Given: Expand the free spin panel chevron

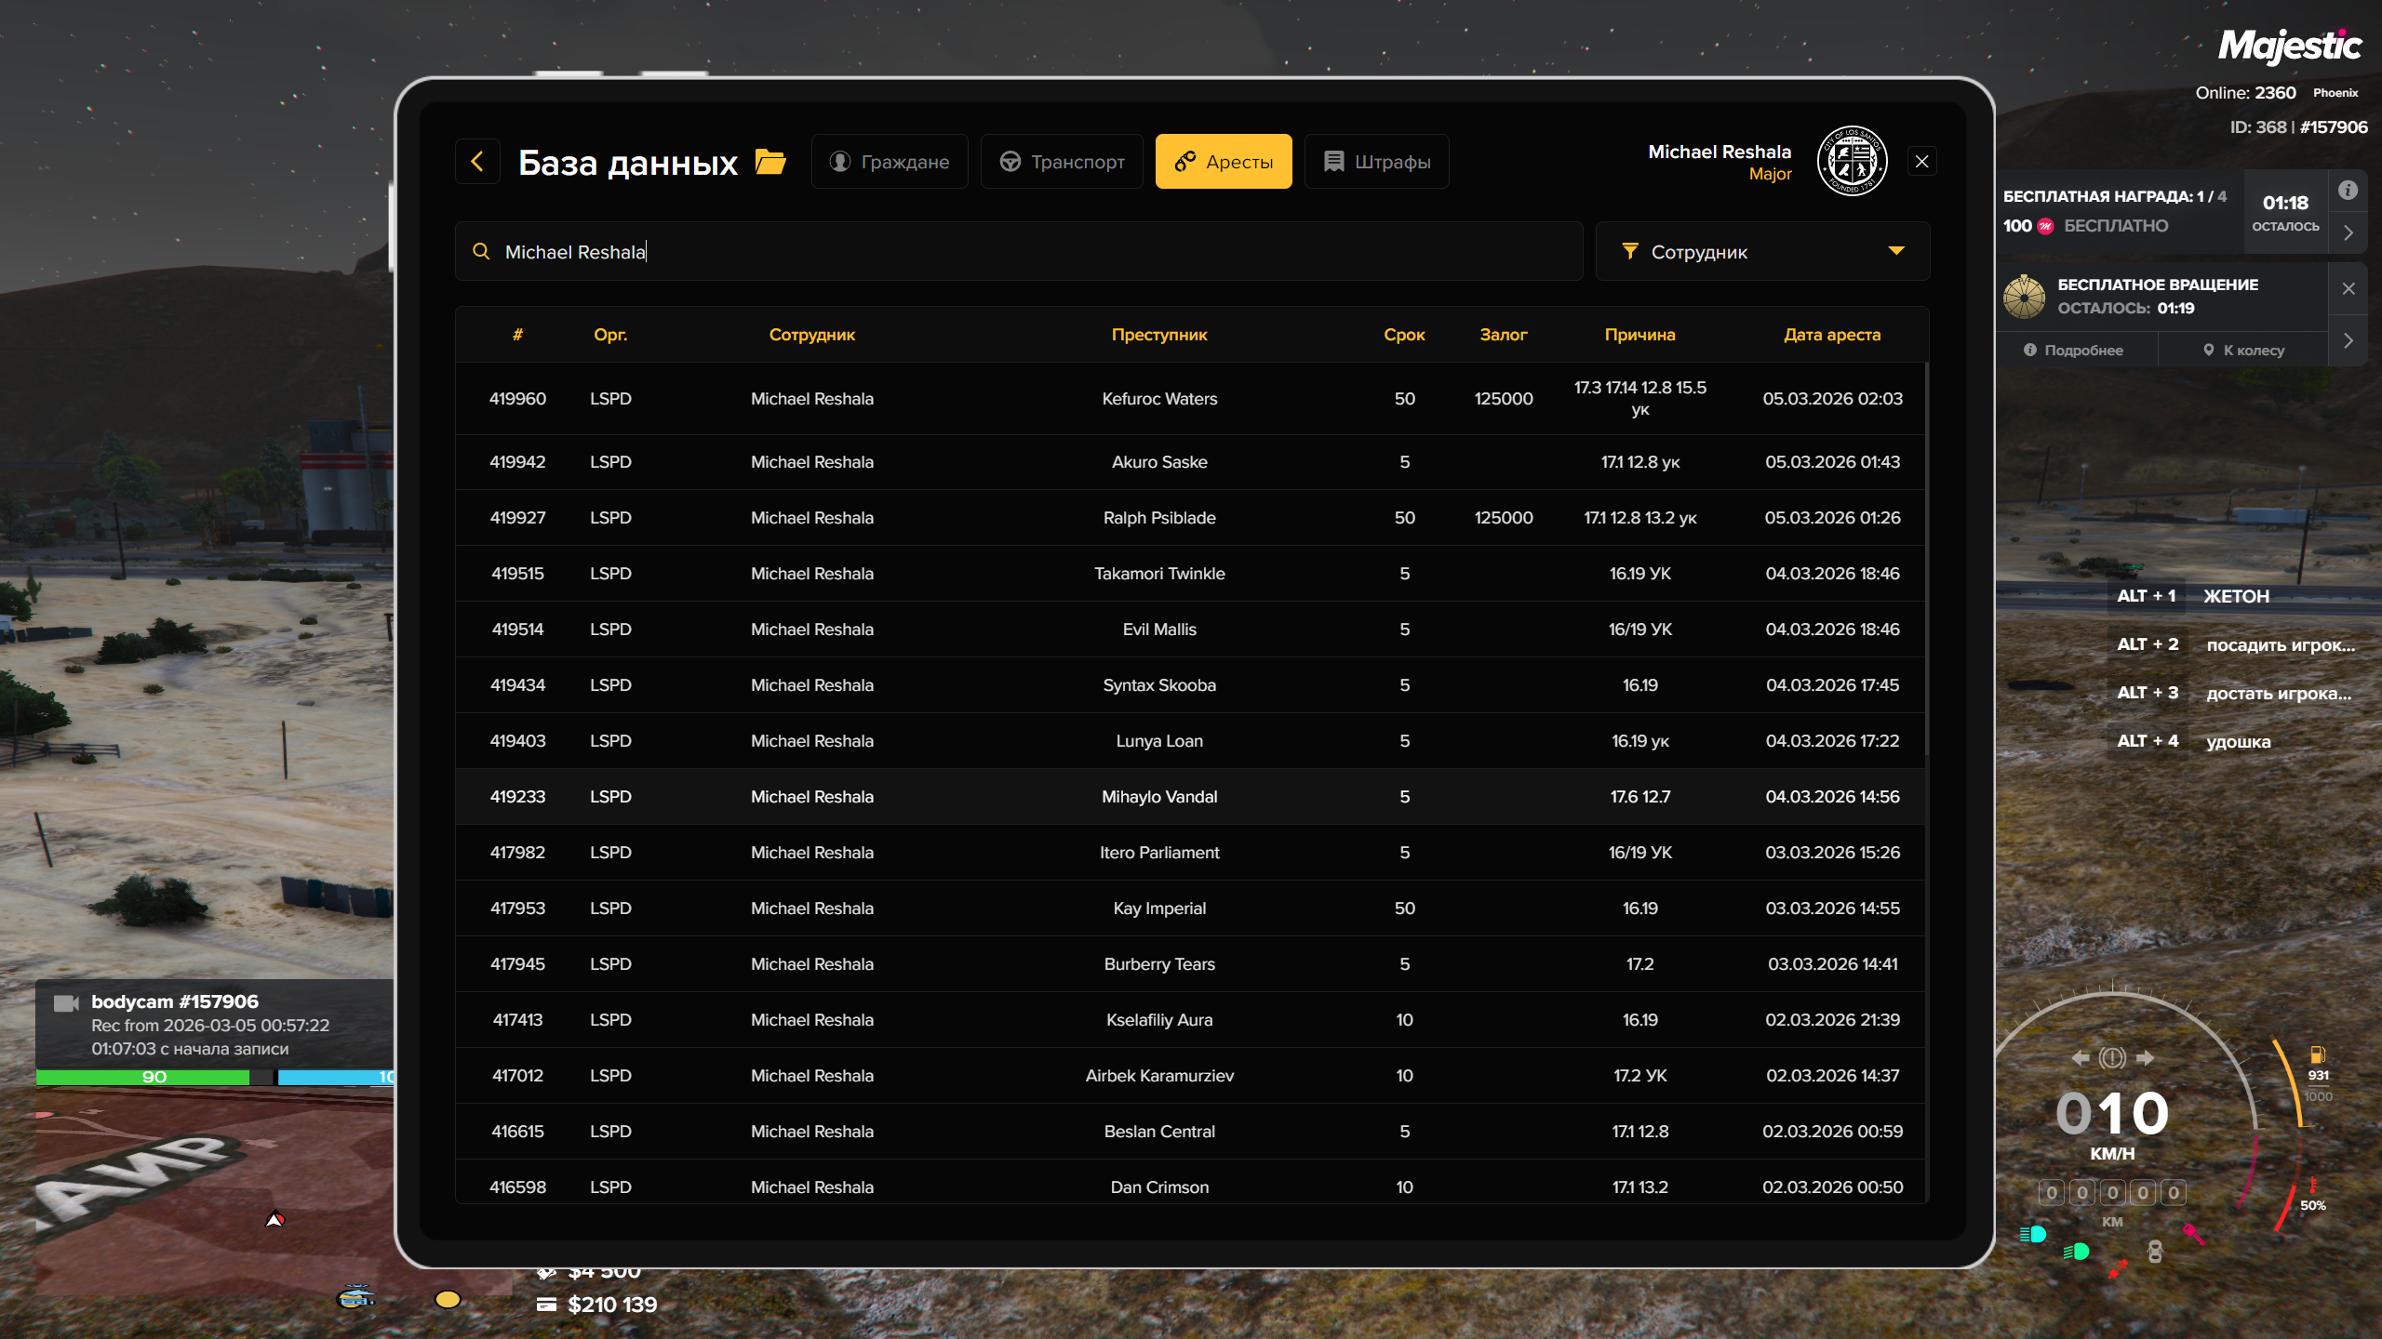Looking at the screenshot, I should coord(2348,341).
